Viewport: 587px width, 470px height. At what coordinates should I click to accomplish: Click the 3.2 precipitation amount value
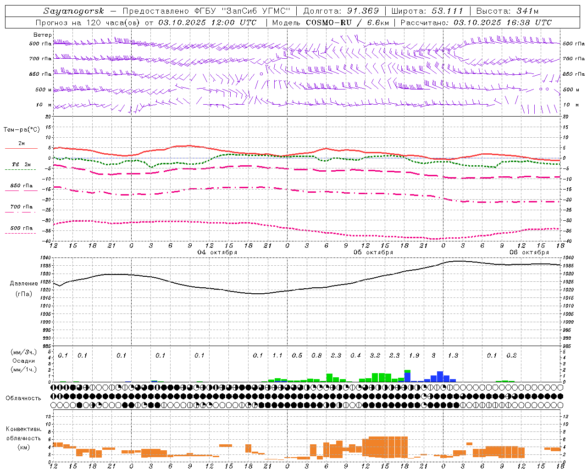click(375, 356)
